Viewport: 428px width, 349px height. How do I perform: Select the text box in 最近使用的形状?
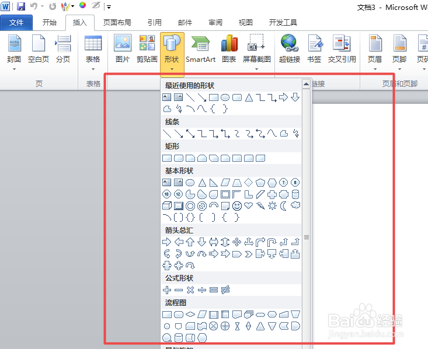tap(167, 97)
